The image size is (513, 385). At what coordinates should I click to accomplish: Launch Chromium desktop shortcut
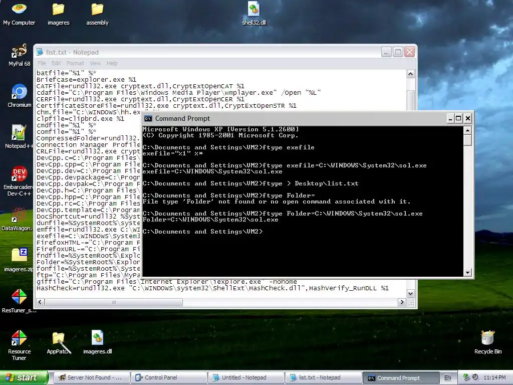(19, 96)
